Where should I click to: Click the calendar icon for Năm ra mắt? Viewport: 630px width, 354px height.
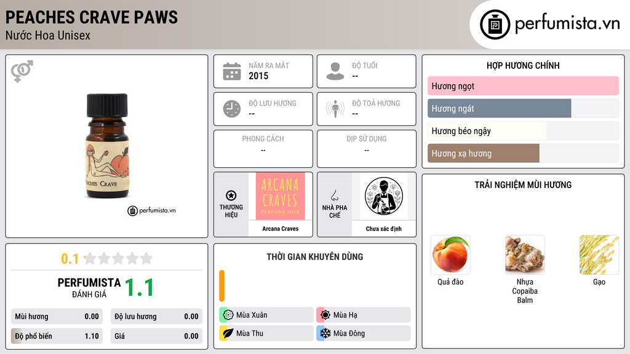click(x=232, y=71)
